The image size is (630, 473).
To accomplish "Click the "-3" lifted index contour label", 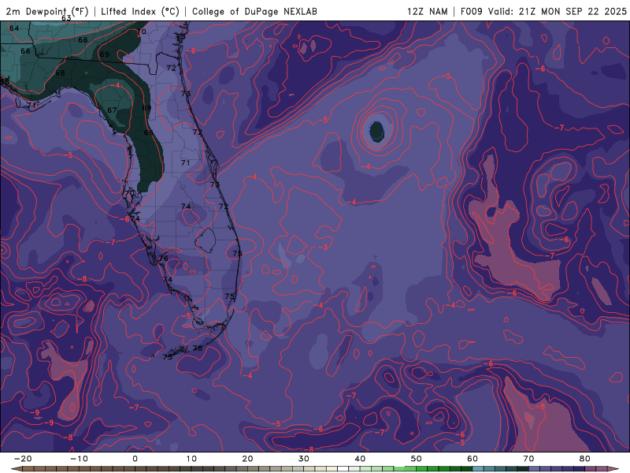I will pyautogui.click(x=324, y=247).
